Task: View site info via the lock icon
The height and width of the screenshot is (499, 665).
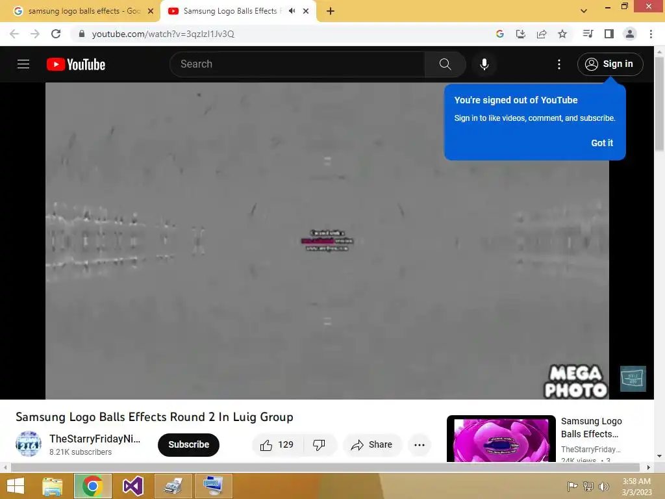Action: click(x=82, y=34)
